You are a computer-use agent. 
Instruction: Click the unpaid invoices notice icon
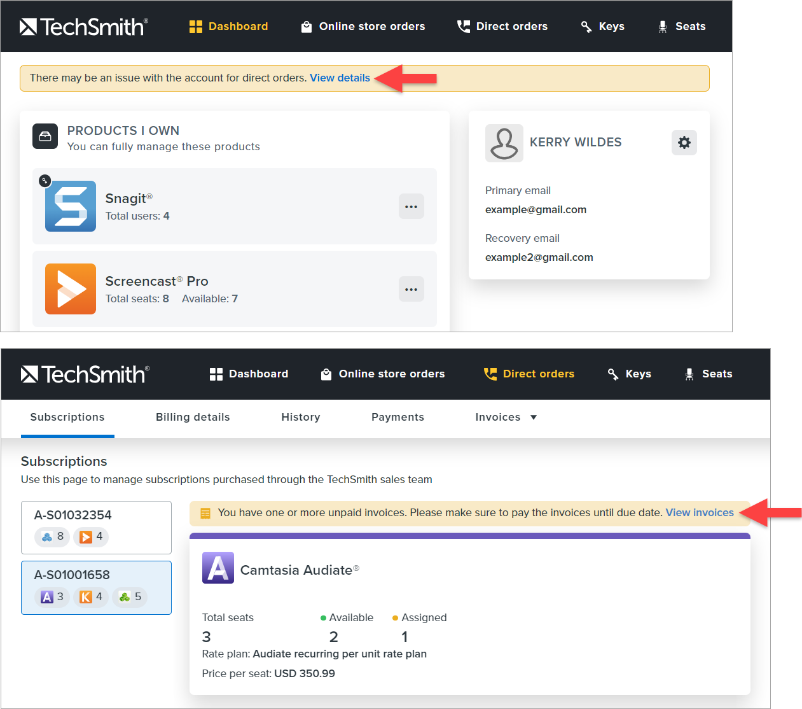tap(205, 513)
